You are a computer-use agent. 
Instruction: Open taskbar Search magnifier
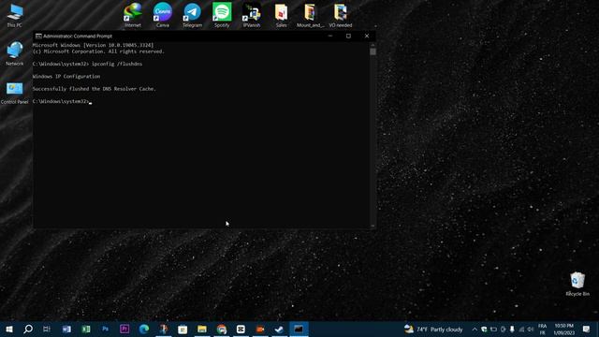point(28,329)
